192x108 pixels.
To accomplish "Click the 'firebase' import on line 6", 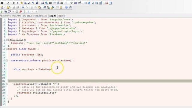I will pyautogui.click(x=57, y=34).
